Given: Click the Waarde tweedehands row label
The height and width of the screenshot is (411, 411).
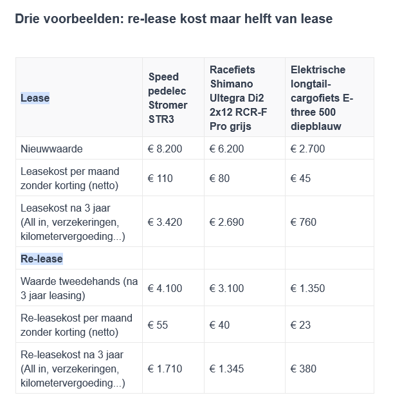Looking at the screenshot, I should [79, 288].
